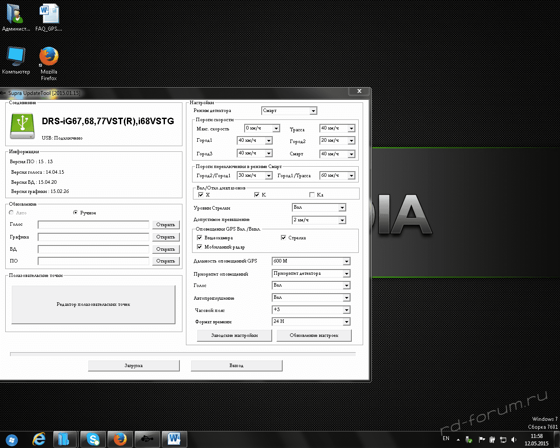Open the Формат времени dropdown
The height and width of the screenshot is (448, 560).
click(311, 322)
